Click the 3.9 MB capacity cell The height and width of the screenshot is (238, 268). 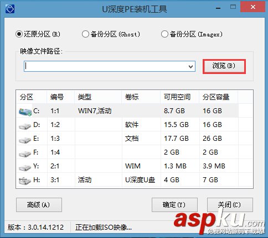pyautogui.click(x=214, y=166)
